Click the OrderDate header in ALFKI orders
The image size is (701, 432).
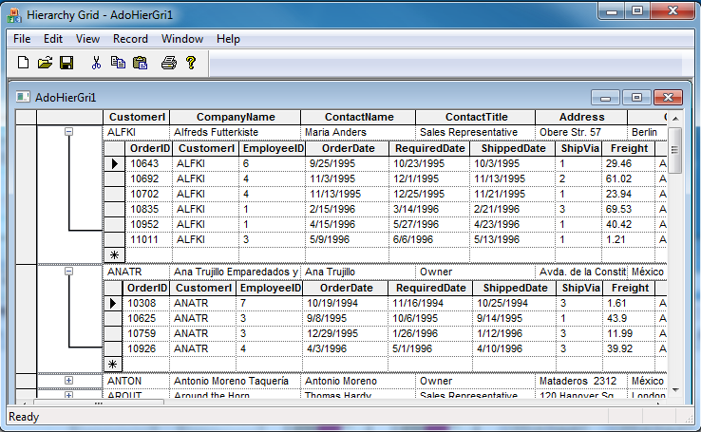348,148
